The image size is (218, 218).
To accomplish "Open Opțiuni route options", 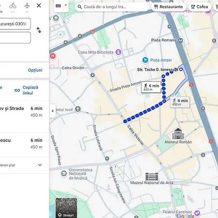I will (x=35, y=70).
